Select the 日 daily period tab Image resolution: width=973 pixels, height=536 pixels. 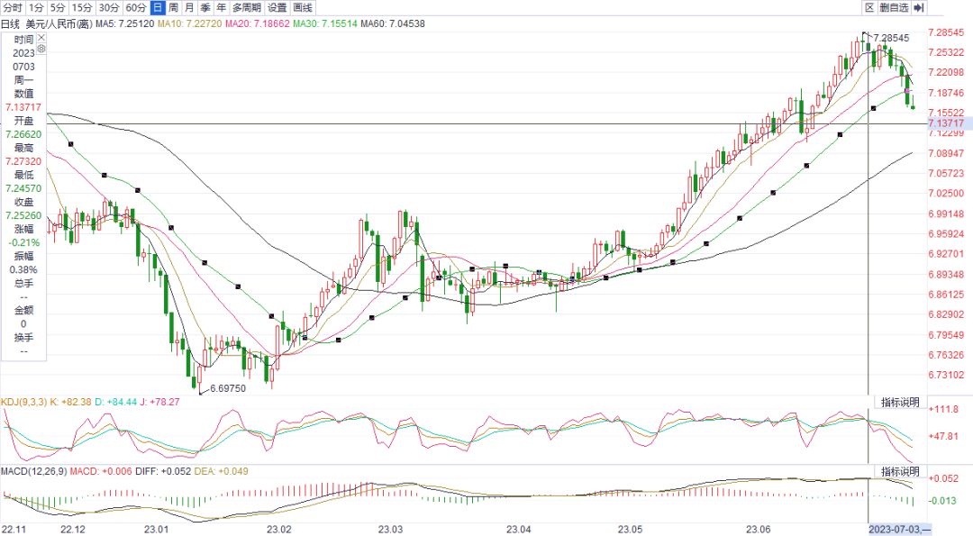158,7
